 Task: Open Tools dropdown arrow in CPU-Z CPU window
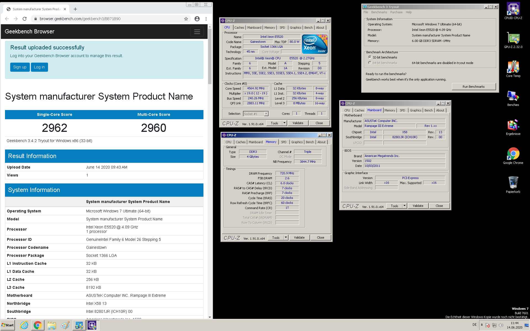pos(285,123)
